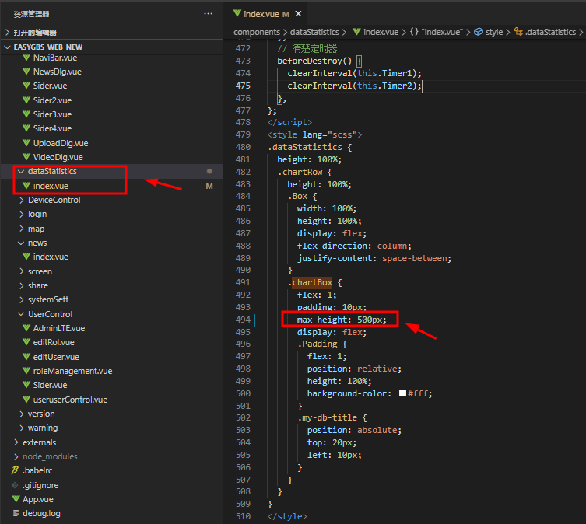Open AdminLTE.vue file

[58, 328]
